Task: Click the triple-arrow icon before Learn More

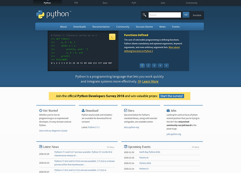Action: click(139, 81)
